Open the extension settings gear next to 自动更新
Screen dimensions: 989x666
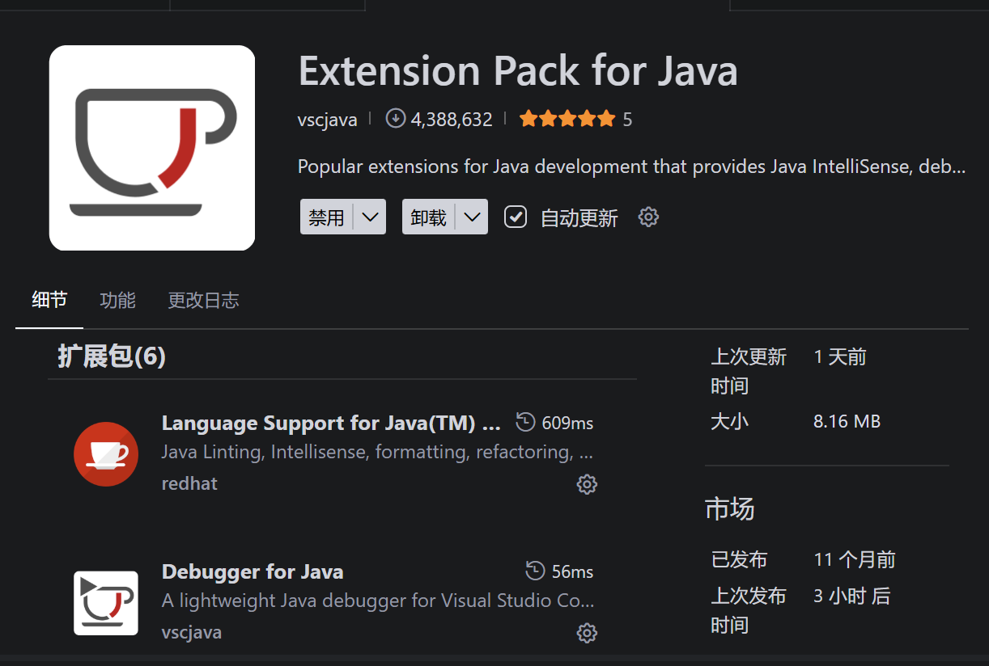click(x=648, y=217)
